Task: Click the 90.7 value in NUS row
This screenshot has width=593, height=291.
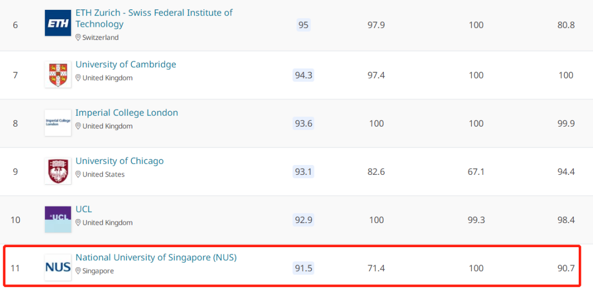Action: [x=566, y=269]
